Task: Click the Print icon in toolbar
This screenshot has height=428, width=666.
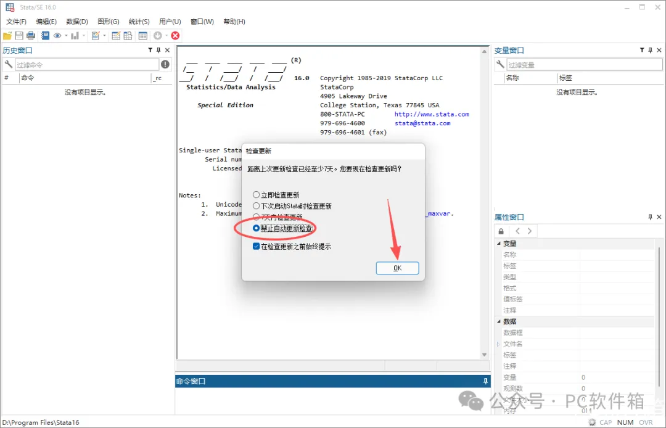Action: [x=31, y=36]
